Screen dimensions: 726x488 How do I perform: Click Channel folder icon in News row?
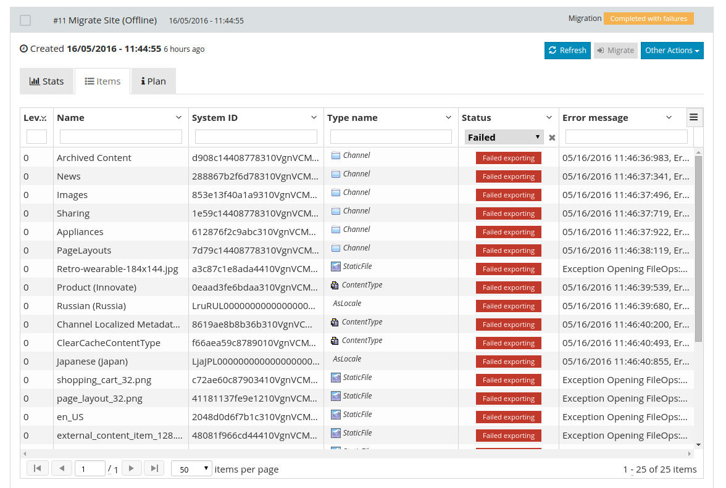click(336, 174)
